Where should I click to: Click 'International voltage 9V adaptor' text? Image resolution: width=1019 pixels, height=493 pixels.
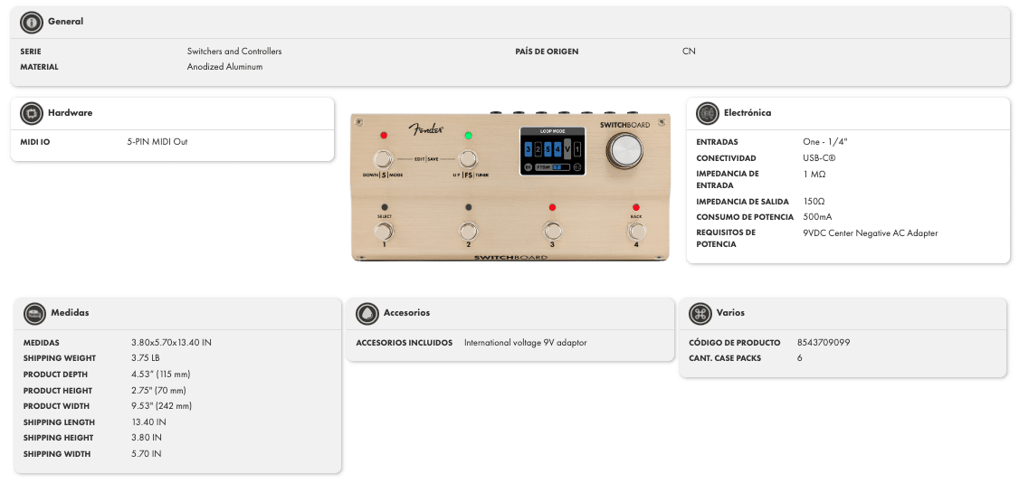pyautogui.click(x=525, y=342)
